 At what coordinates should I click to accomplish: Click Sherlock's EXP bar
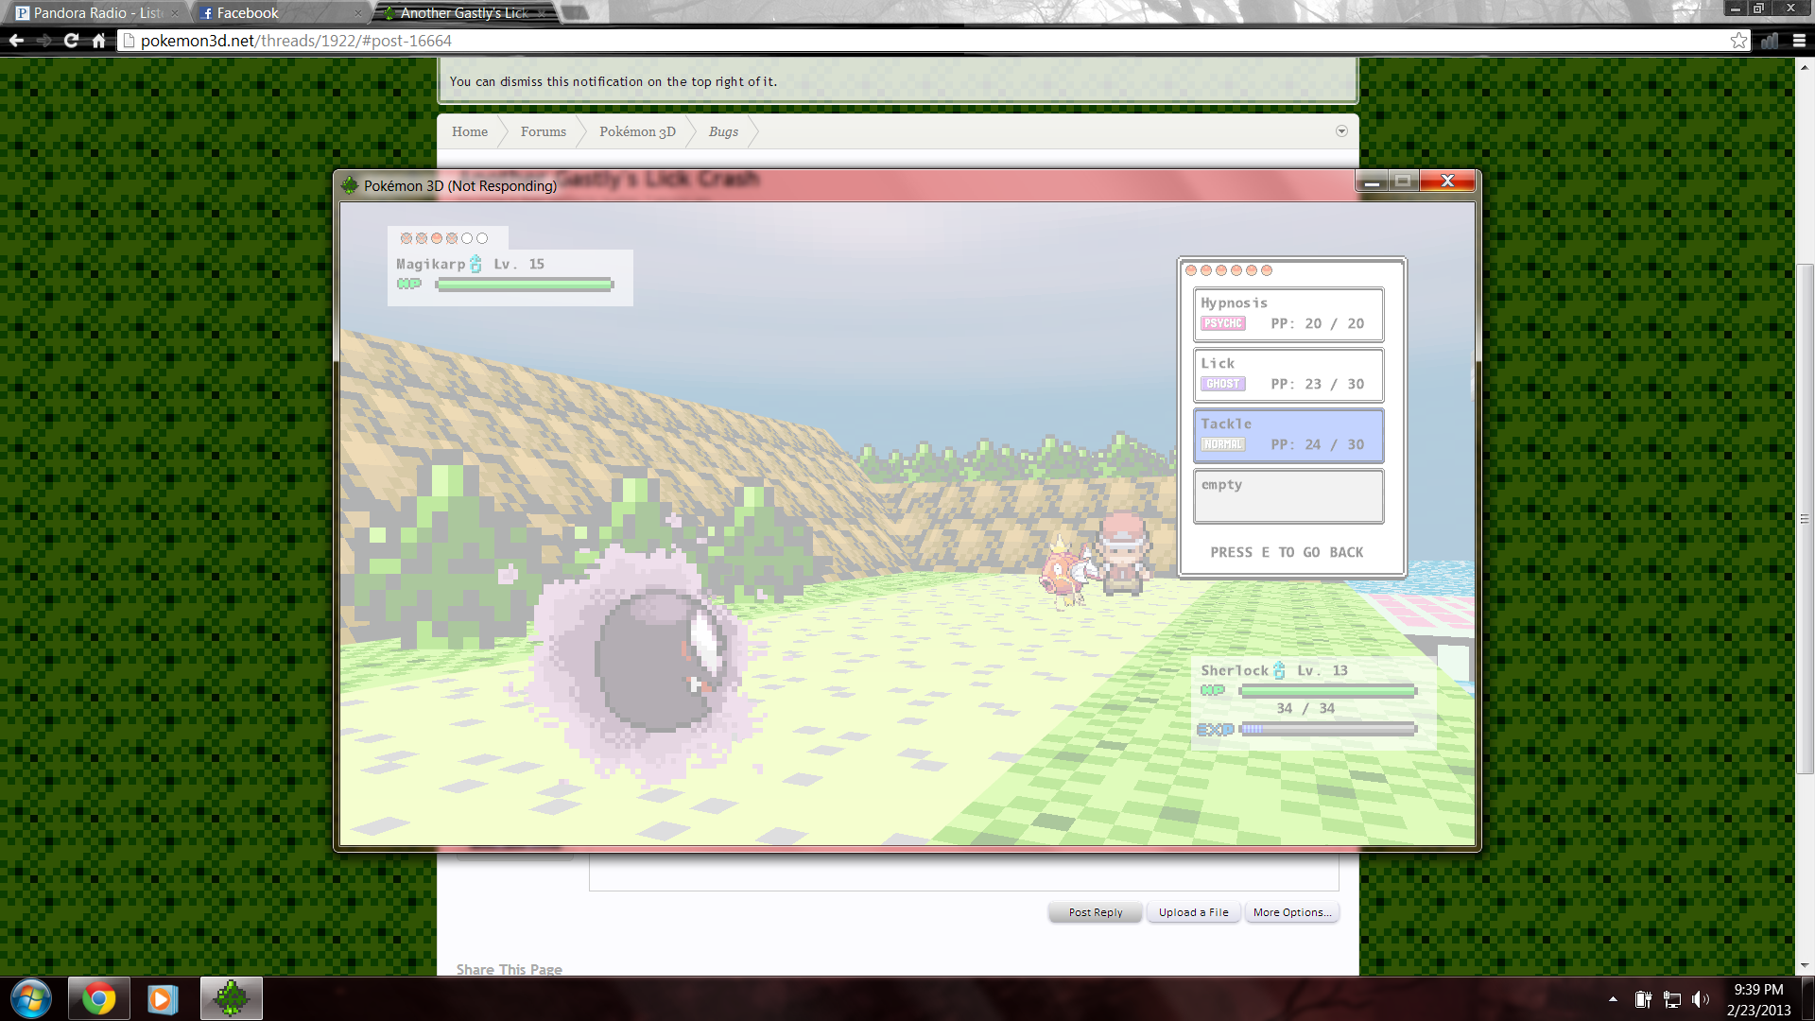(x=1327, y=729)
